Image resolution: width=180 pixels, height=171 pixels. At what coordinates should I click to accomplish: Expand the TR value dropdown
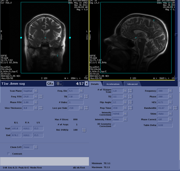(81, 97)
